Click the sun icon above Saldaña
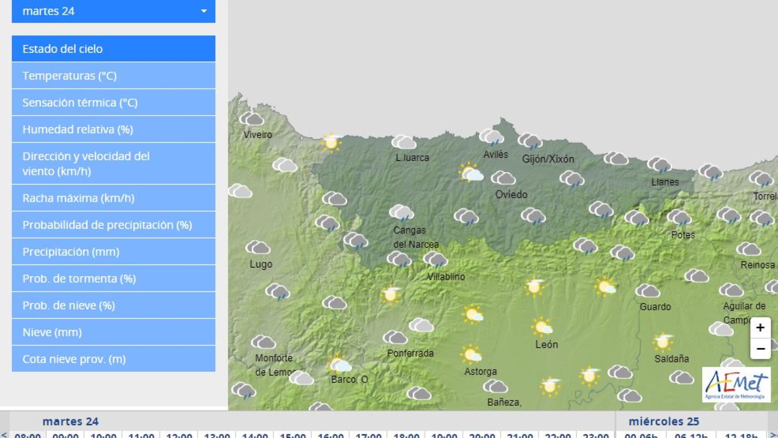This screenshot has width=778, height=438. click(x=662, y=342)
